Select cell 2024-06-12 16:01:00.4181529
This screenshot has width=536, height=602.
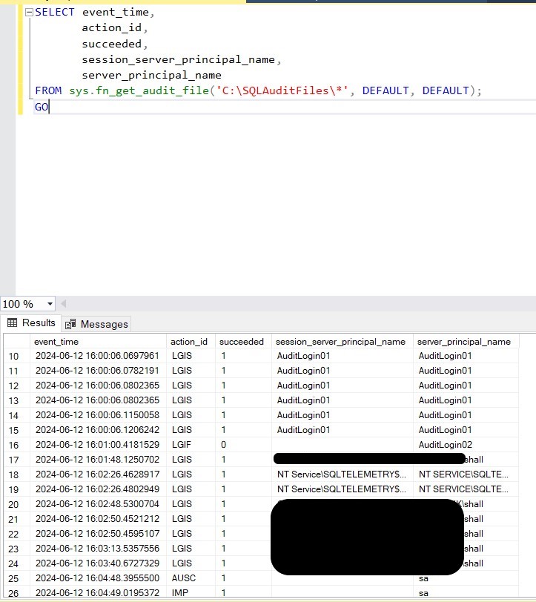pyautogui.click(x=98, y=445)
